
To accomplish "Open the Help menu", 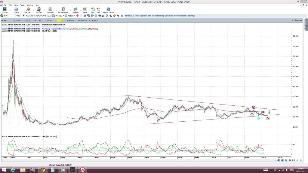I will 37,5.
